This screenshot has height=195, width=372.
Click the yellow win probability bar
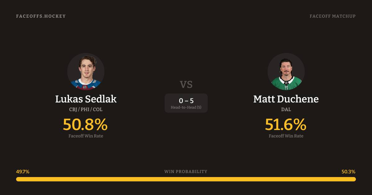186,179
